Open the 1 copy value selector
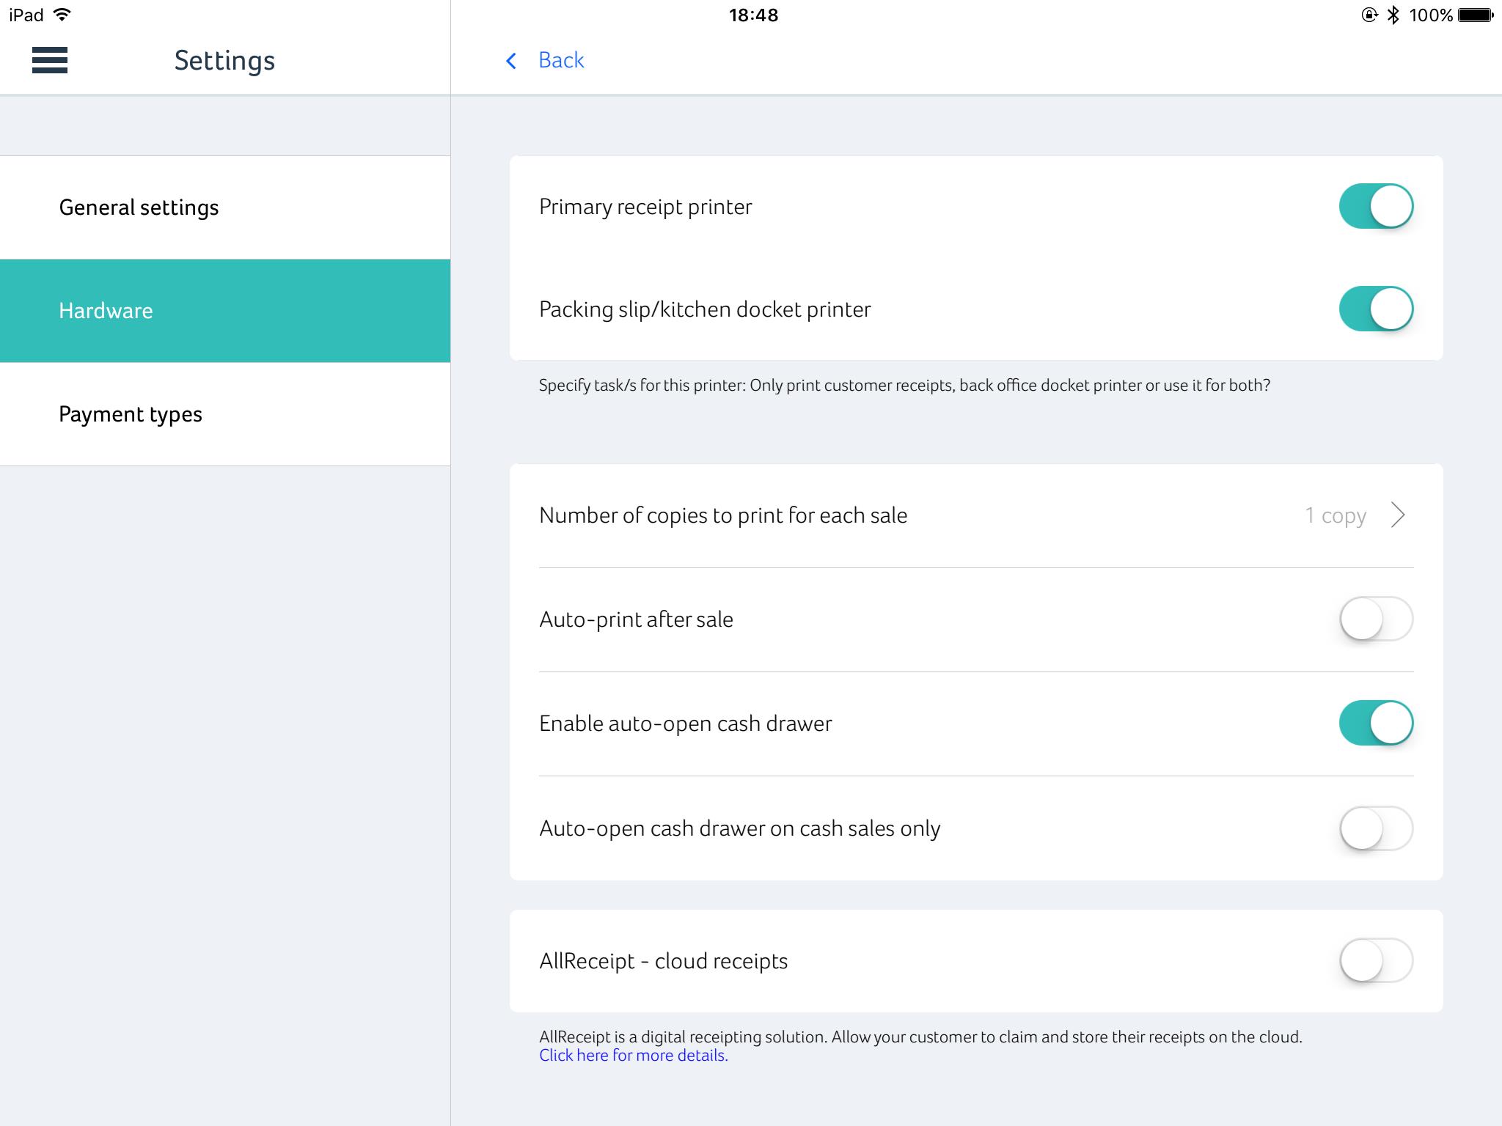The height and width of the screenshot is (1126, 1502). point(1335,515)
